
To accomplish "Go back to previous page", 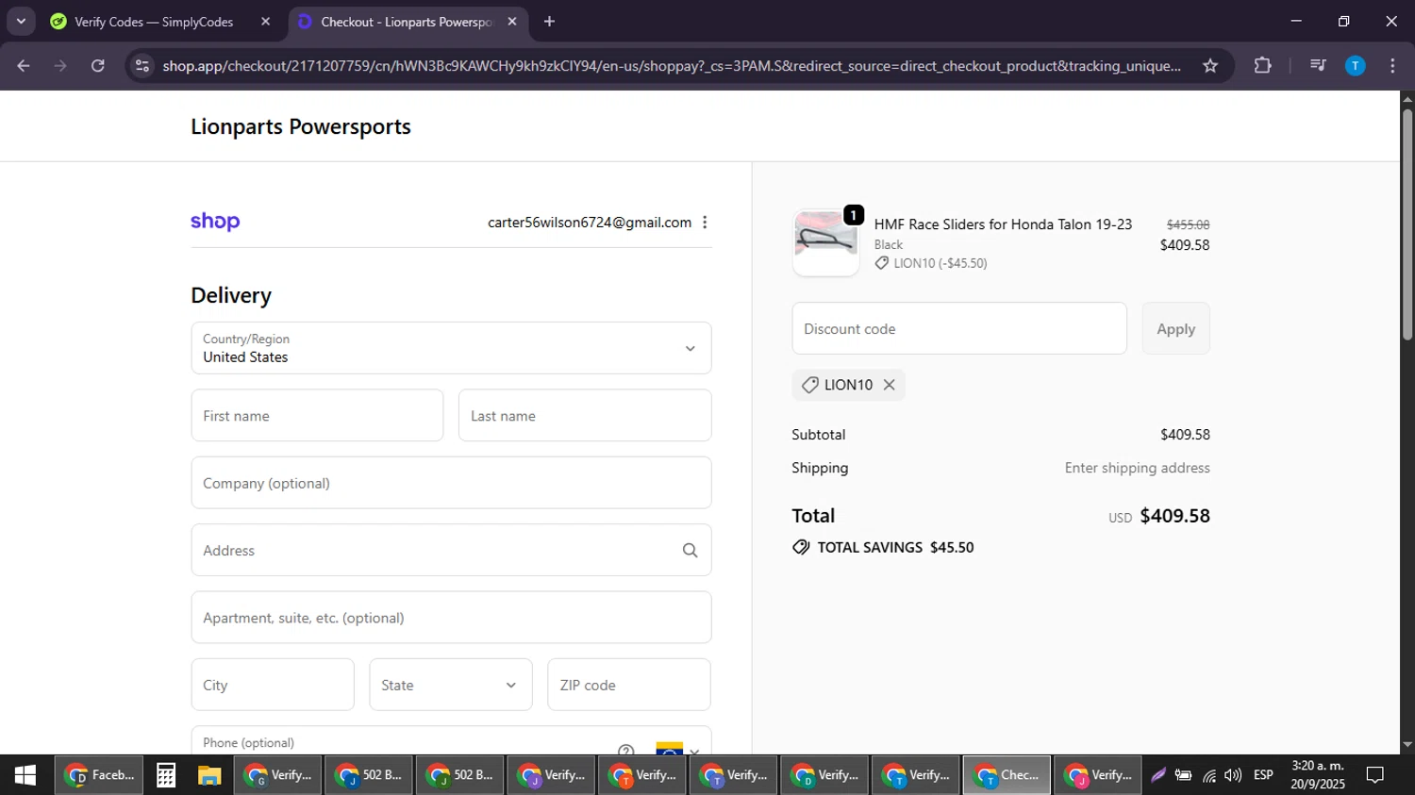I will point(24,66).
